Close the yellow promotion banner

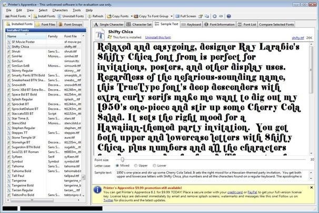[312, 188]
